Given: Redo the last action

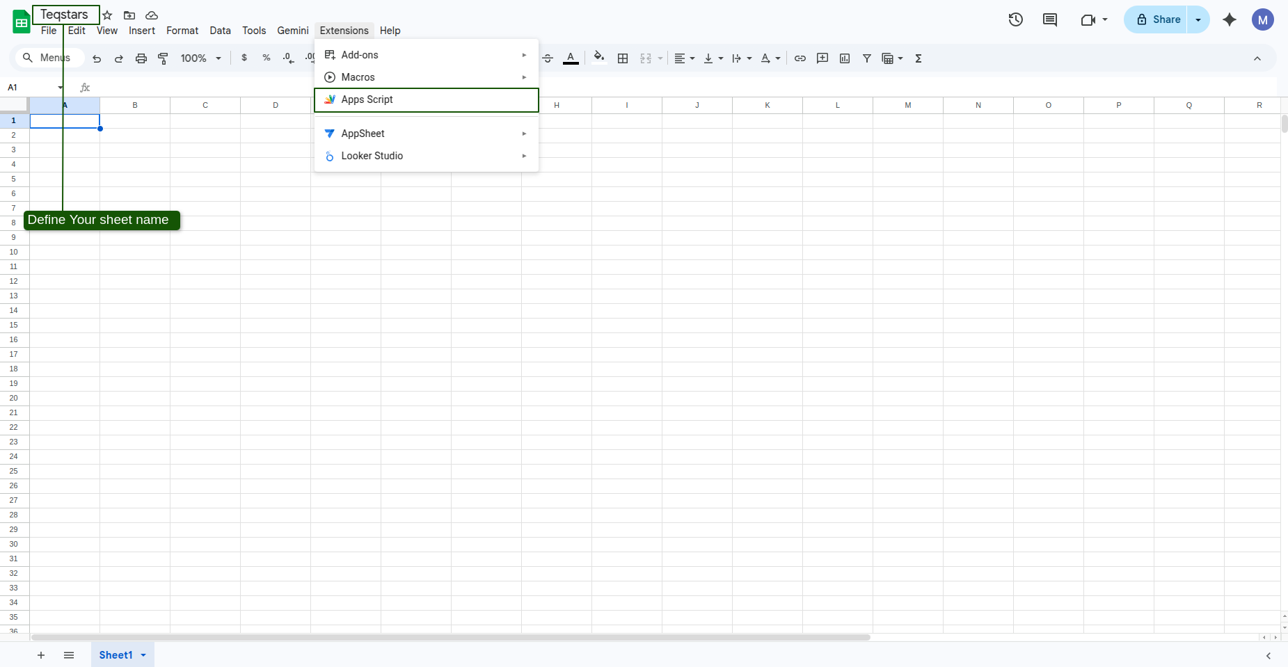Looking at the screenshot, I should pos(119,58).
